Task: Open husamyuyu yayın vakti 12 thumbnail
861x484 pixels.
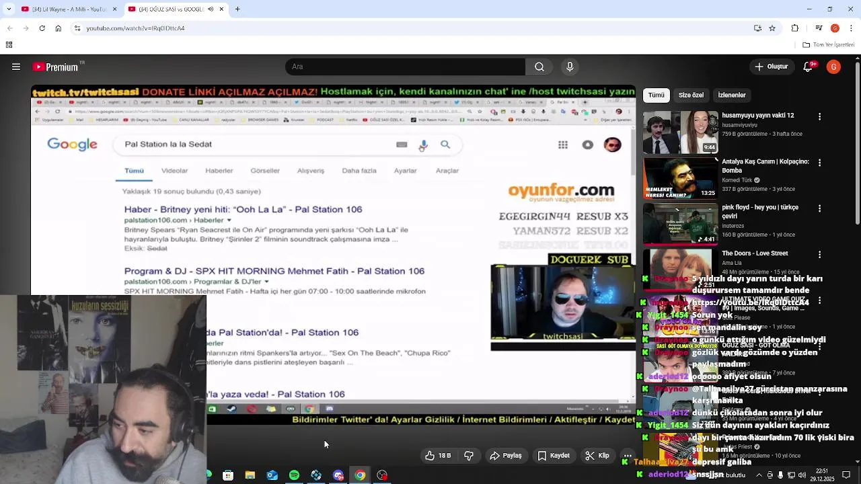Action: click(681, 132)
